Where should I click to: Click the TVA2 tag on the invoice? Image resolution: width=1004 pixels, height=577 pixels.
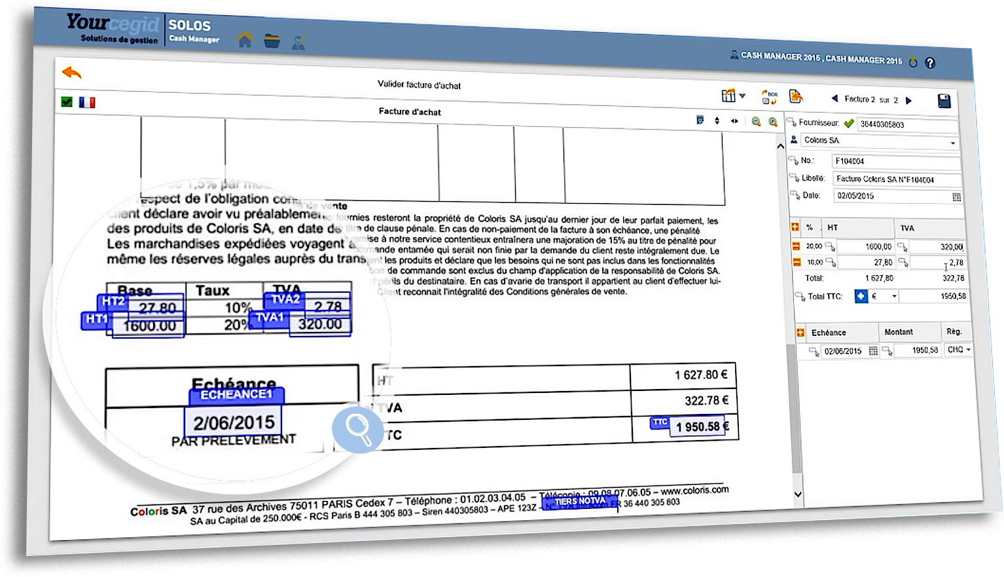pos(285,299)
